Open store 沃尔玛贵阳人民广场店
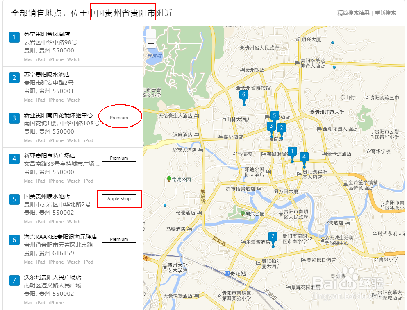This screenshot has width=407, height=310. click(53, 277)
